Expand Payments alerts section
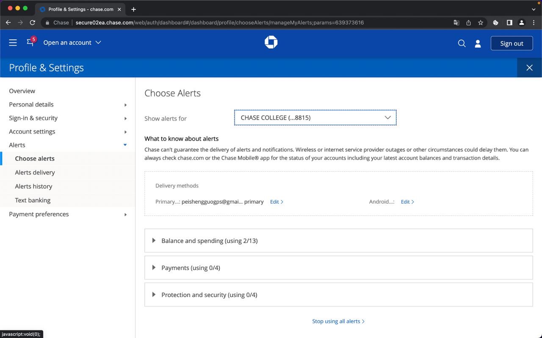 [191, 268]
